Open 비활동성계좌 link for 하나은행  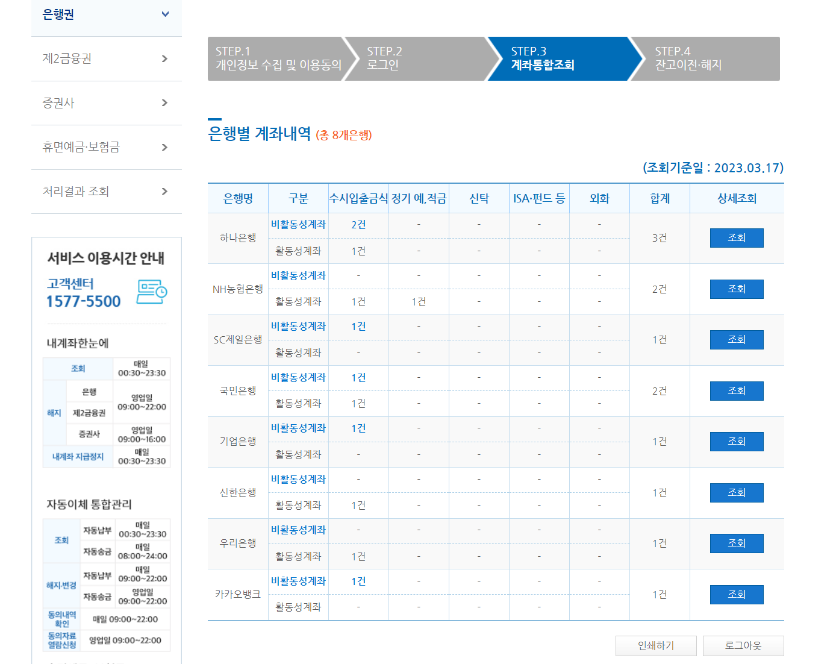[298, 224]
